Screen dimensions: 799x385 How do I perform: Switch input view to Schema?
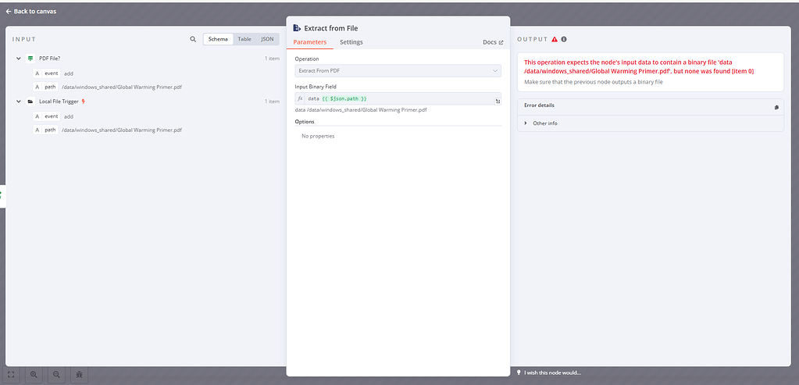pos(218,39)
